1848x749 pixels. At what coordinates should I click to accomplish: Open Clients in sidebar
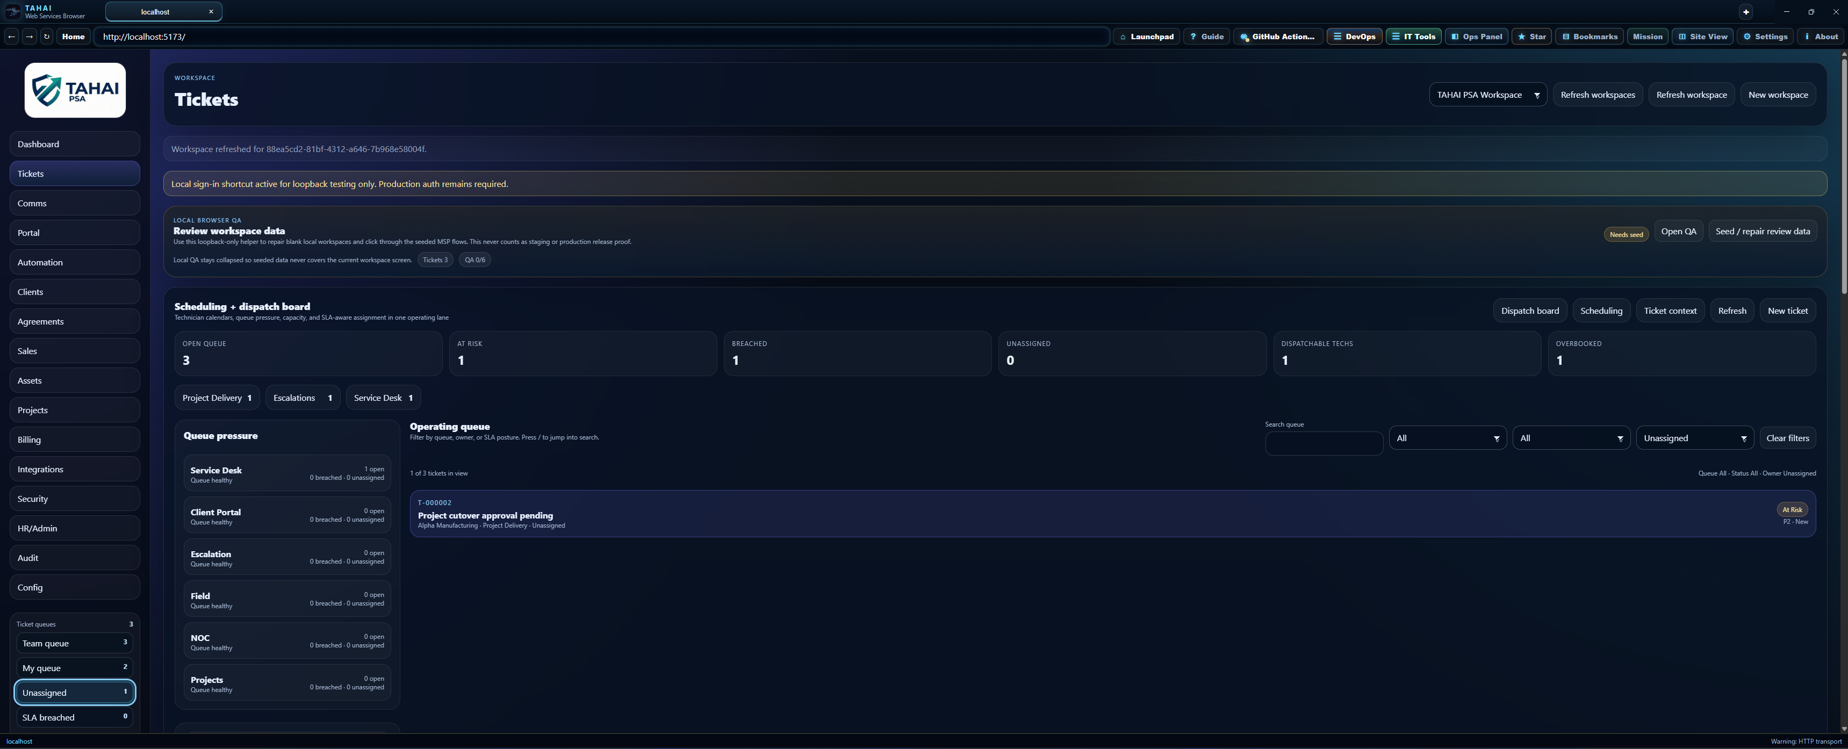tap(75, 292)
